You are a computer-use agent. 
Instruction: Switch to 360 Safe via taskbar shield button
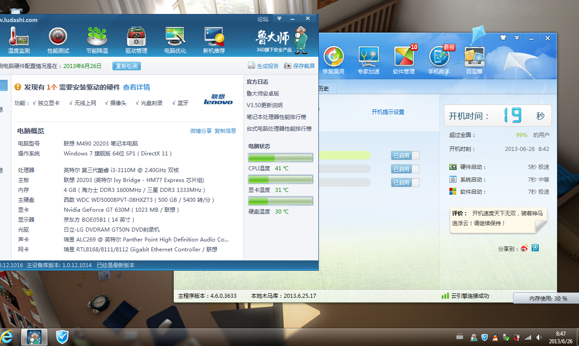pyautogui.click(x=62, y=337)
